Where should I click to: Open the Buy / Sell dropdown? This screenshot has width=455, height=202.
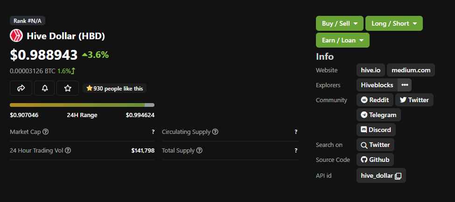tap(340, 23)
